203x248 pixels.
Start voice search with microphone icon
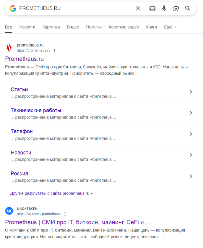click(164, 8)
